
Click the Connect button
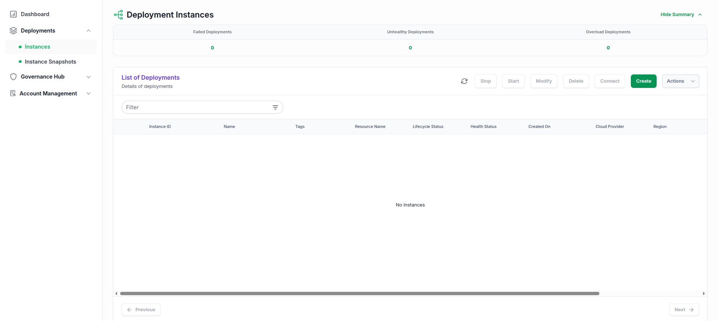[610, 81]
